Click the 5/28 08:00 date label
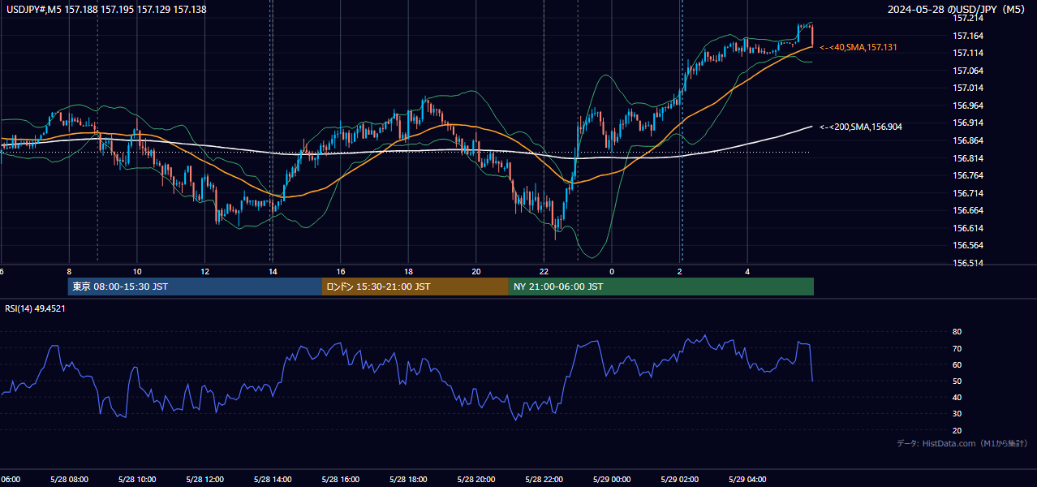Viewport: 1037px width, 487px height. tap(68, 480)
